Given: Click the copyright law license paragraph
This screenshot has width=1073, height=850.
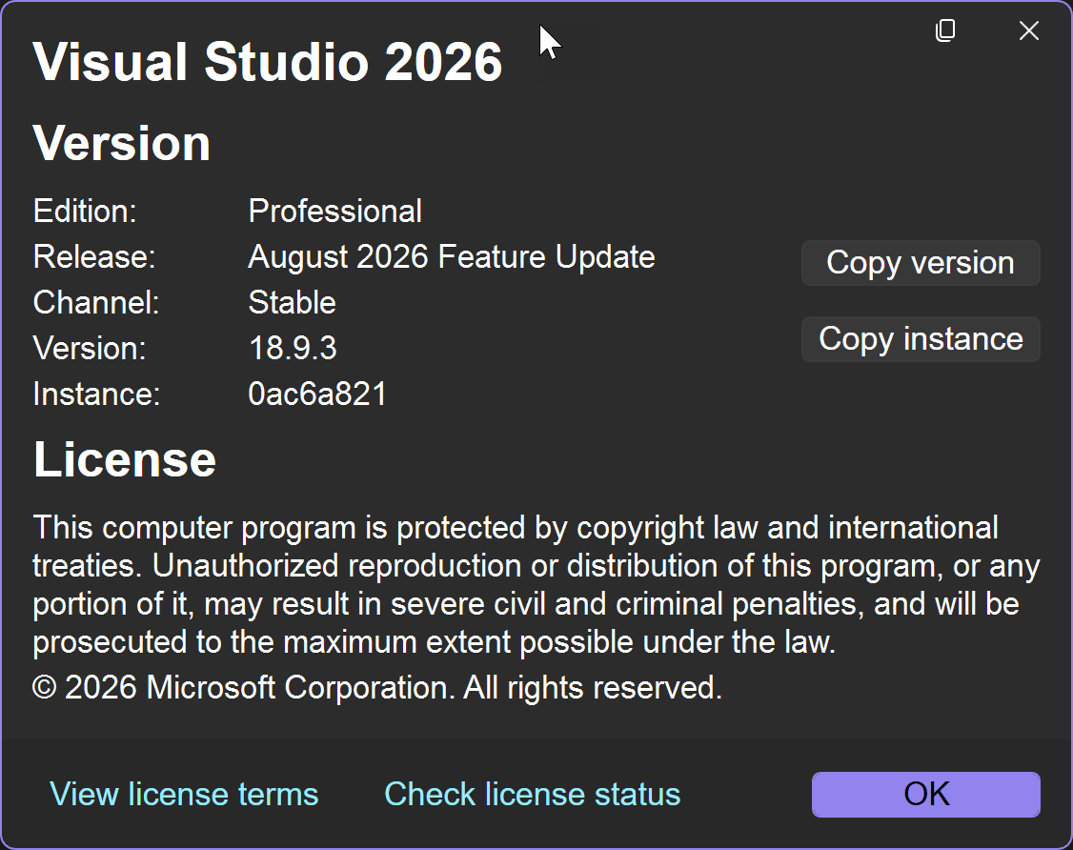Looking at the screenshot, I should click(536, 584).
